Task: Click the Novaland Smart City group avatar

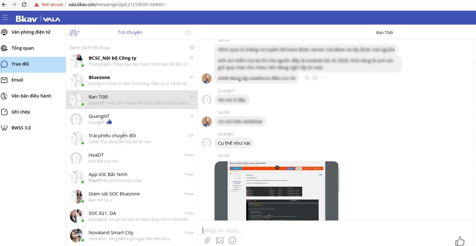Action: coord(77,236)
